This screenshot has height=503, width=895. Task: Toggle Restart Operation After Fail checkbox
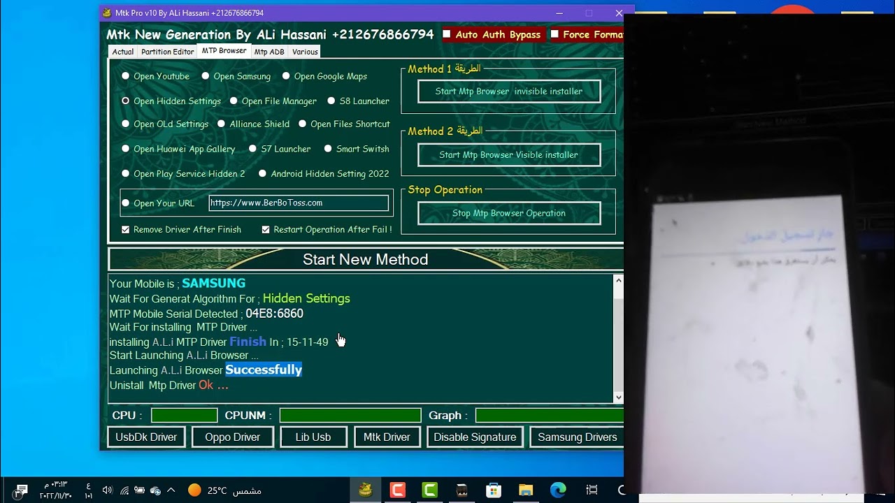click(266, 230)
